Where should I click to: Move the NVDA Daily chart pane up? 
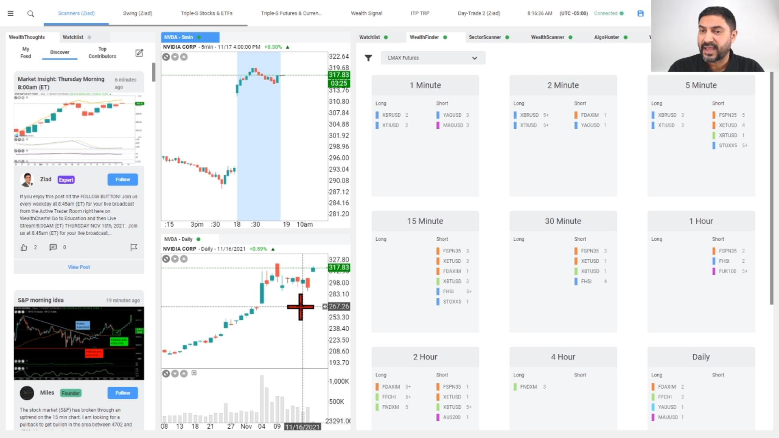(x=184, y=259)
